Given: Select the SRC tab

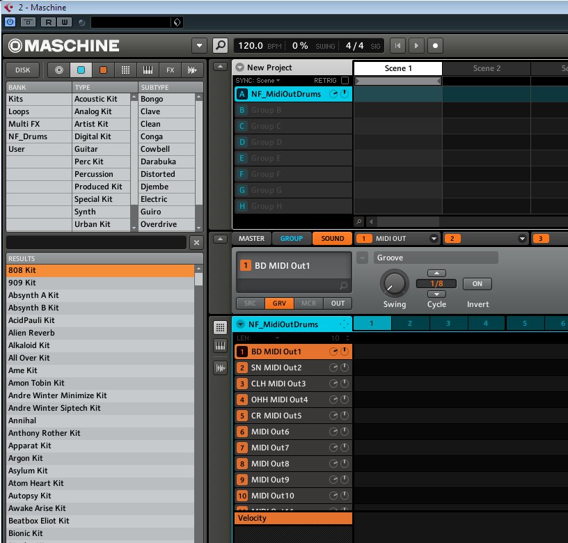Looking at the screenshot, I should pyautogui.click(x=250, y=304).
